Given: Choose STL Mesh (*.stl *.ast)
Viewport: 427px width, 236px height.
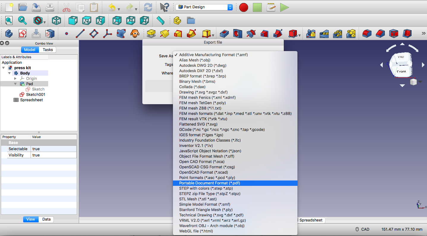Looking at the screenshot, I should click(235, 199).
